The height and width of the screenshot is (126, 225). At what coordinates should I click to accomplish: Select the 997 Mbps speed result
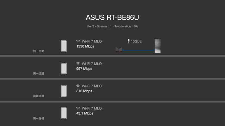pyautogui.click(x=84, y=69)
